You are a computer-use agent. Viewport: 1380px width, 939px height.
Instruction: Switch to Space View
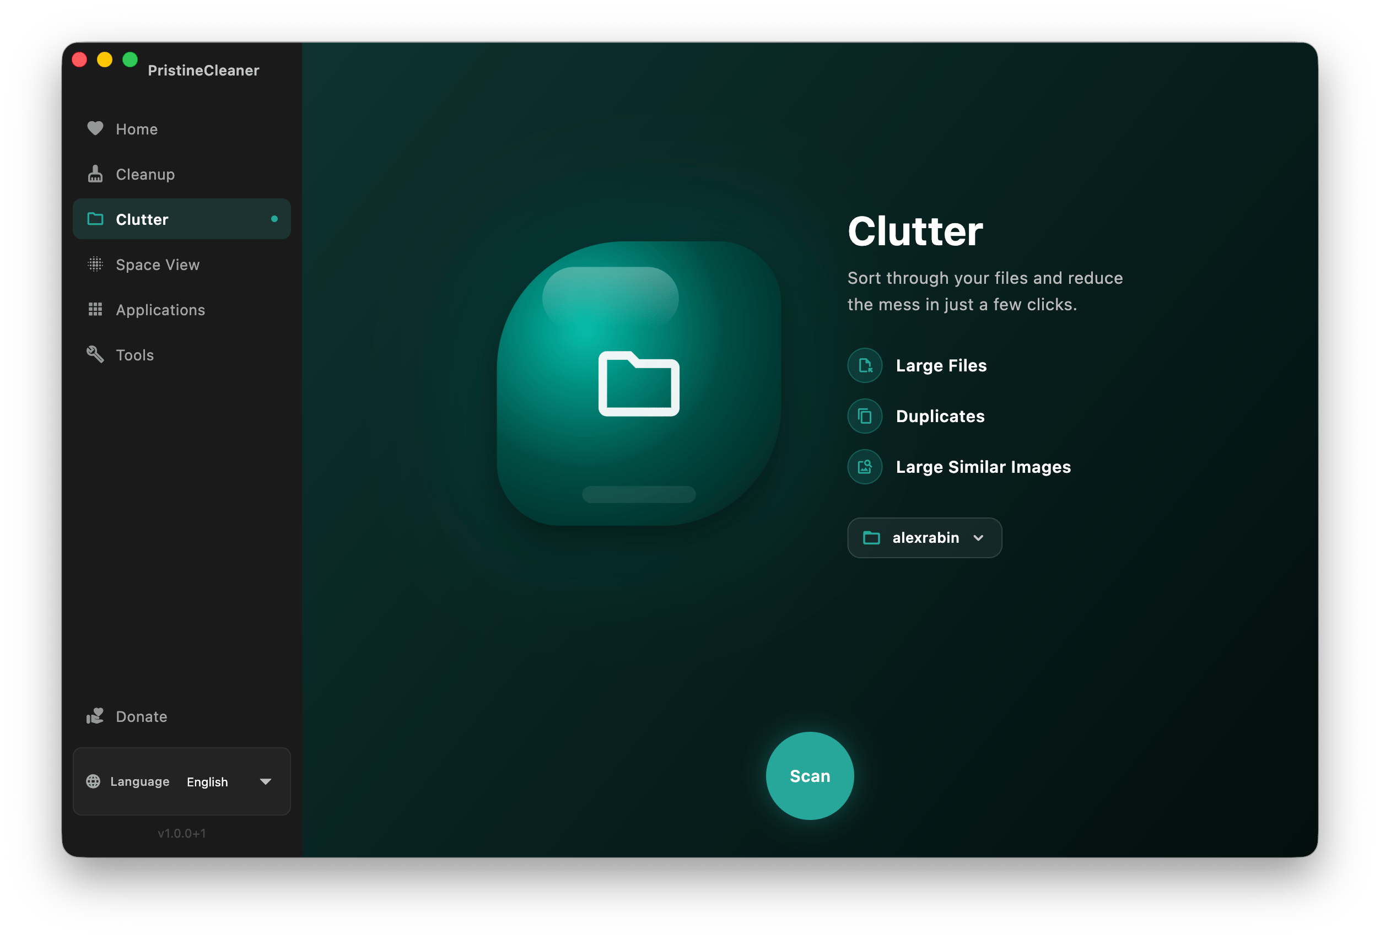[182, 264]
